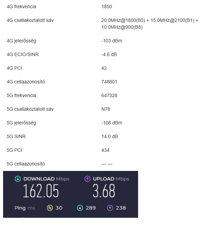Select the 3.68 upload speed value
This screenshot has width=202, height=227.
[104, 191]
